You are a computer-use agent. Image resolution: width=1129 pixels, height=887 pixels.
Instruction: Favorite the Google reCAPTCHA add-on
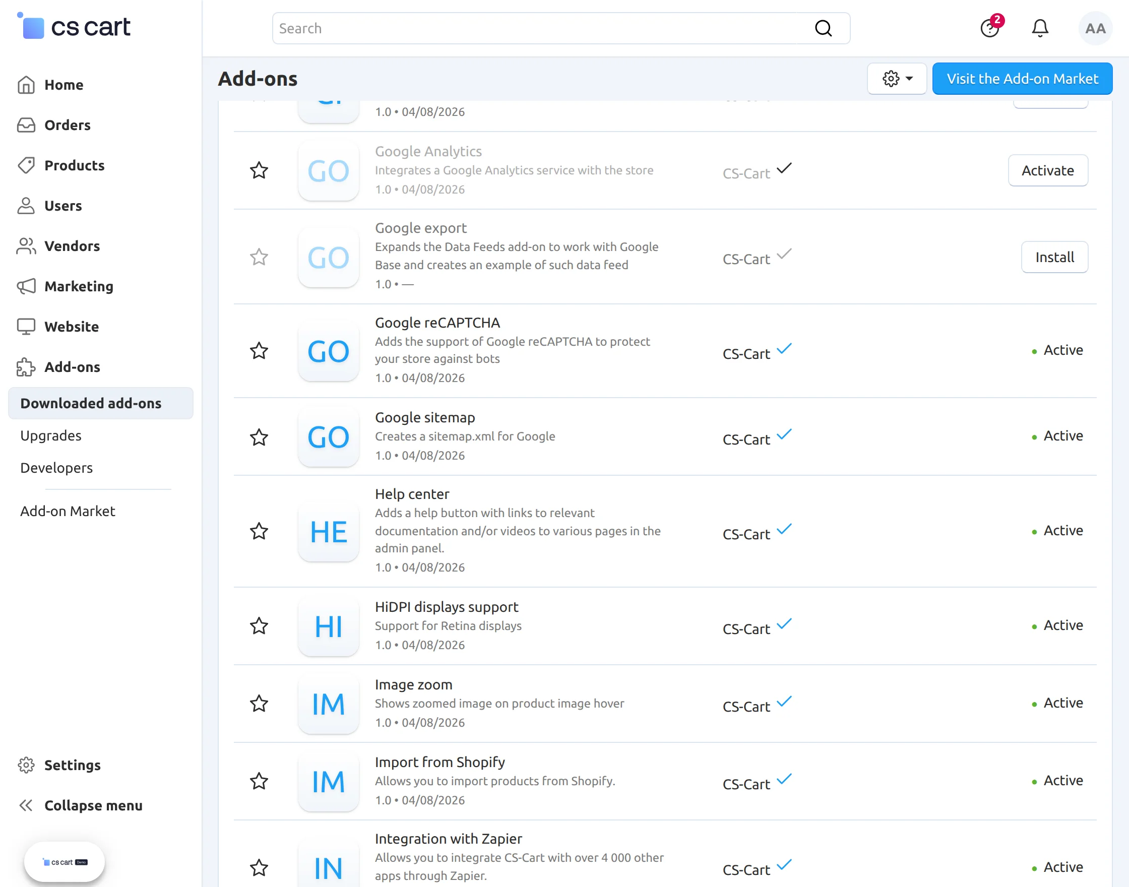click(259, 351)
